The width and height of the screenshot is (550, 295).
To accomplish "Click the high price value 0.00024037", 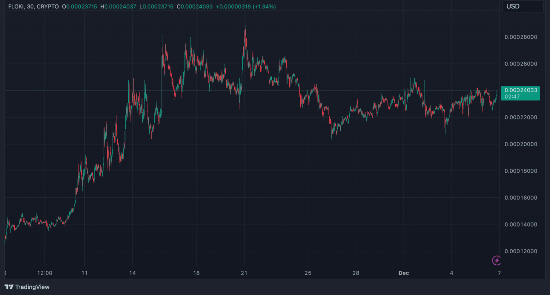I will coord(121,7).
